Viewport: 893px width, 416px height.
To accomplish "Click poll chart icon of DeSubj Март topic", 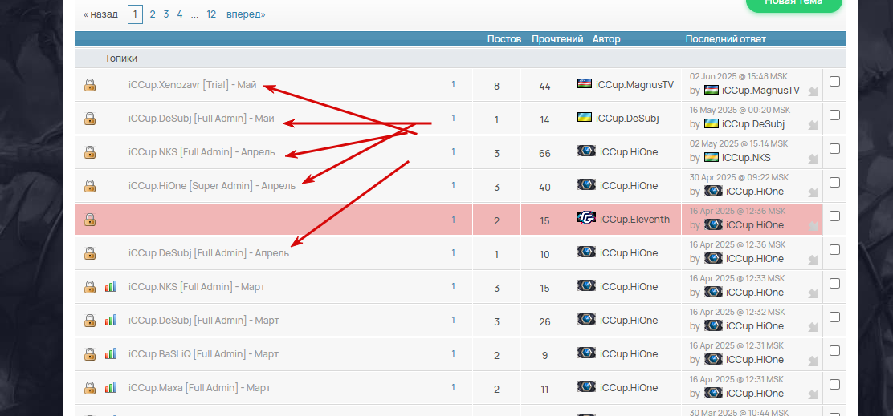I will 111,320.
